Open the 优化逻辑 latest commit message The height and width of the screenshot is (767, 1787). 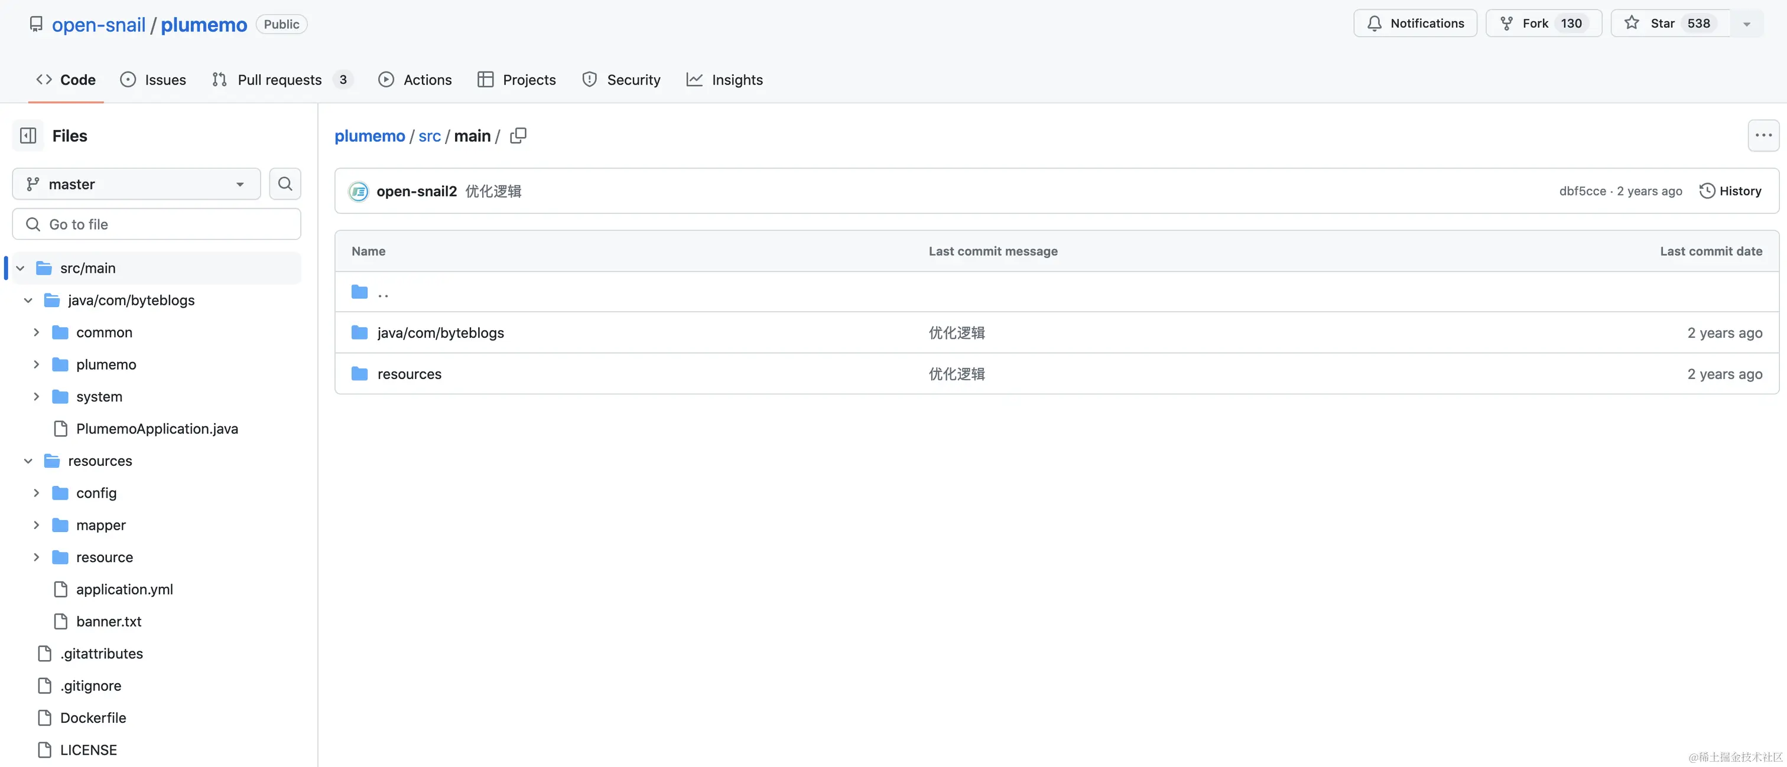(493, 191)
